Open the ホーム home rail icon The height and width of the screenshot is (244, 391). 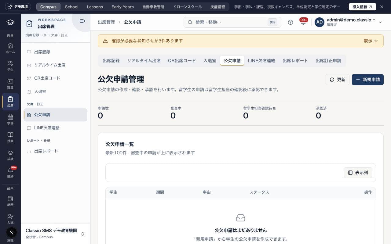click(x=10, y=48)
